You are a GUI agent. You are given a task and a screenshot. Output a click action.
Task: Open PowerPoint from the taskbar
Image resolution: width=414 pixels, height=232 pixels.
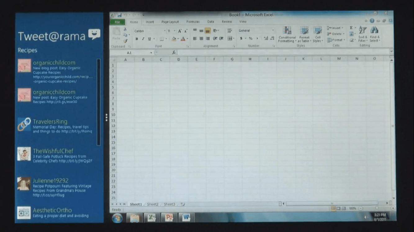tap(169, 218)
